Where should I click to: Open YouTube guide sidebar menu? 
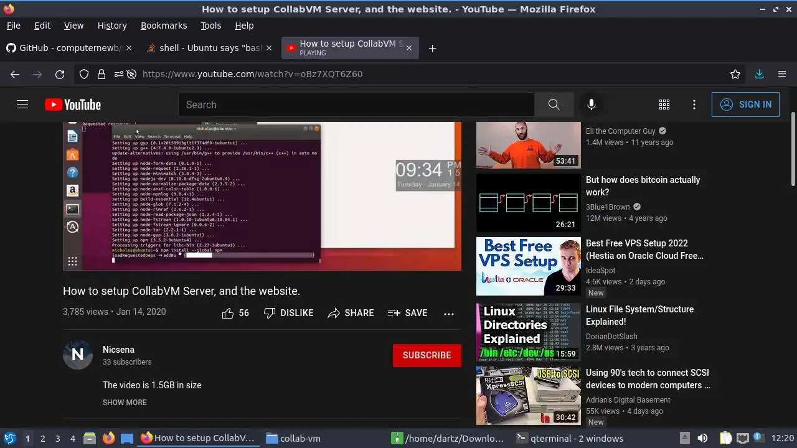[22, 105]
